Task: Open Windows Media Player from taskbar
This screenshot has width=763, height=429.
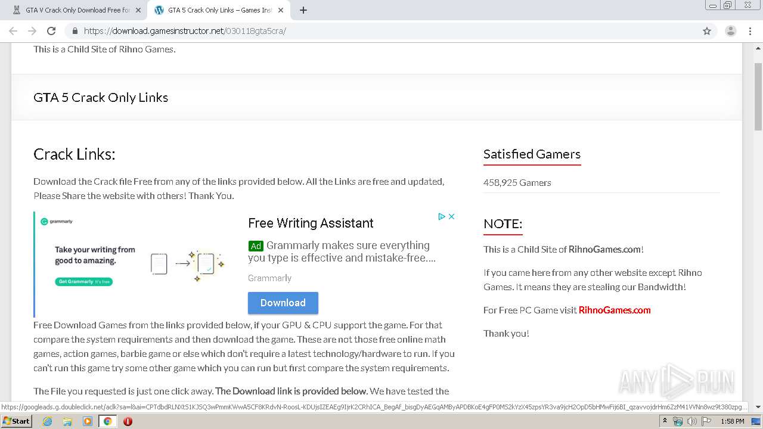Action: [x=88, y=421]
